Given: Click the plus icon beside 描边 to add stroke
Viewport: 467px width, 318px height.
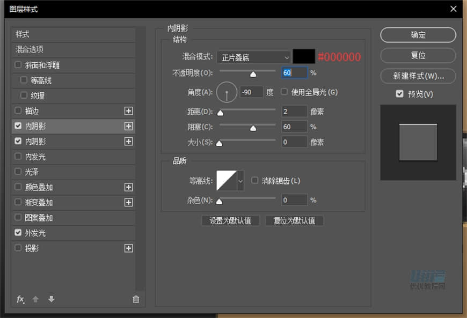Looking at the screenshot, I should [x=129, y=111].
